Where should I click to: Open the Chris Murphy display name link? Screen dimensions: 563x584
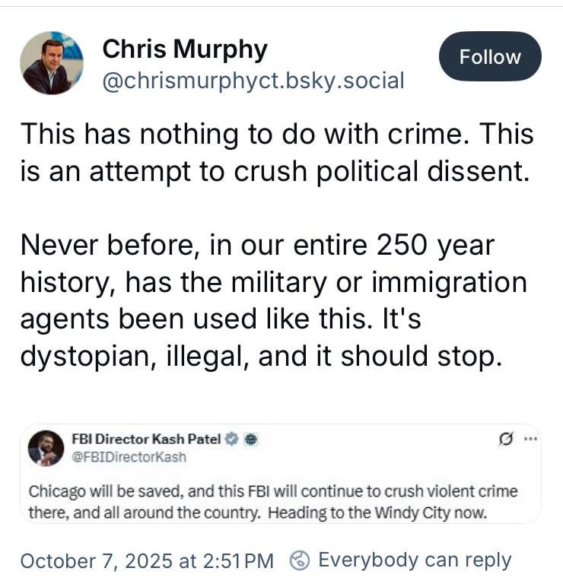pos(185,50)
